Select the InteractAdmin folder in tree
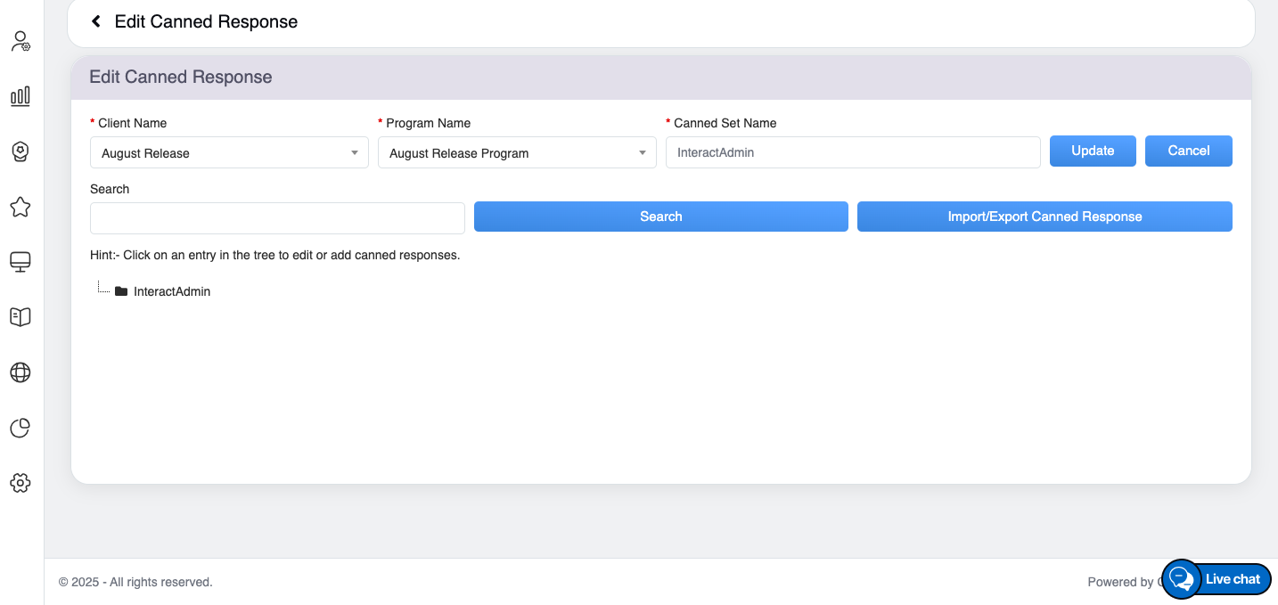 171,291
